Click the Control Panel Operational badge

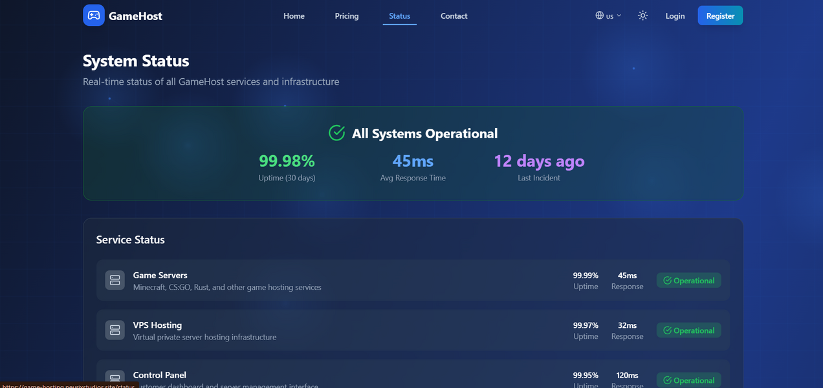(x=689, y=380)
